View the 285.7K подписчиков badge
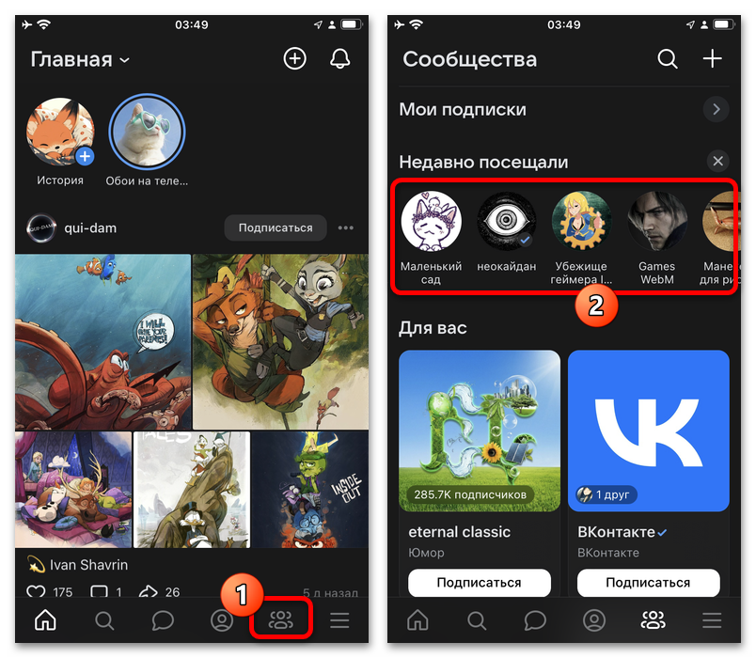Image resolution: width=756 pixels, height=658 pixels. [469, 494]
